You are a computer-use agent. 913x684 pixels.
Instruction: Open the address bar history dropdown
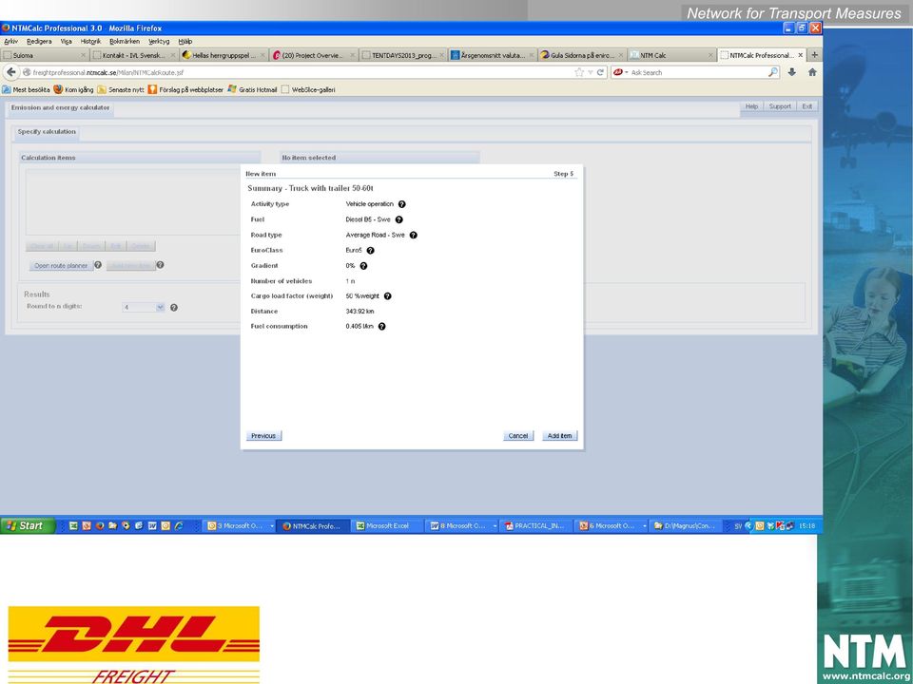click(590, 72)
